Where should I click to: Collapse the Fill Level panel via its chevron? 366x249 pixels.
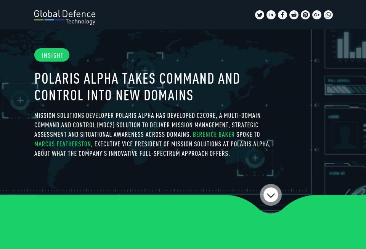tap(316, 105)
